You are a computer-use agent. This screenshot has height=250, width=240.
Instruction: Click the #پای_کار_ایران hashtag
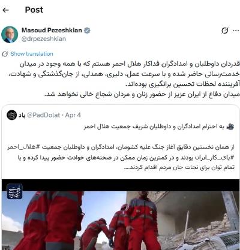[219, 157]
